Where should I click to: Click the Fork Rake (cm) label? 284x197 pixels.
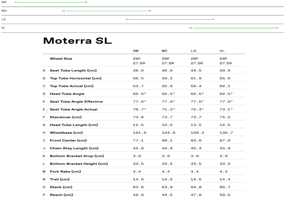pos(65,172)
